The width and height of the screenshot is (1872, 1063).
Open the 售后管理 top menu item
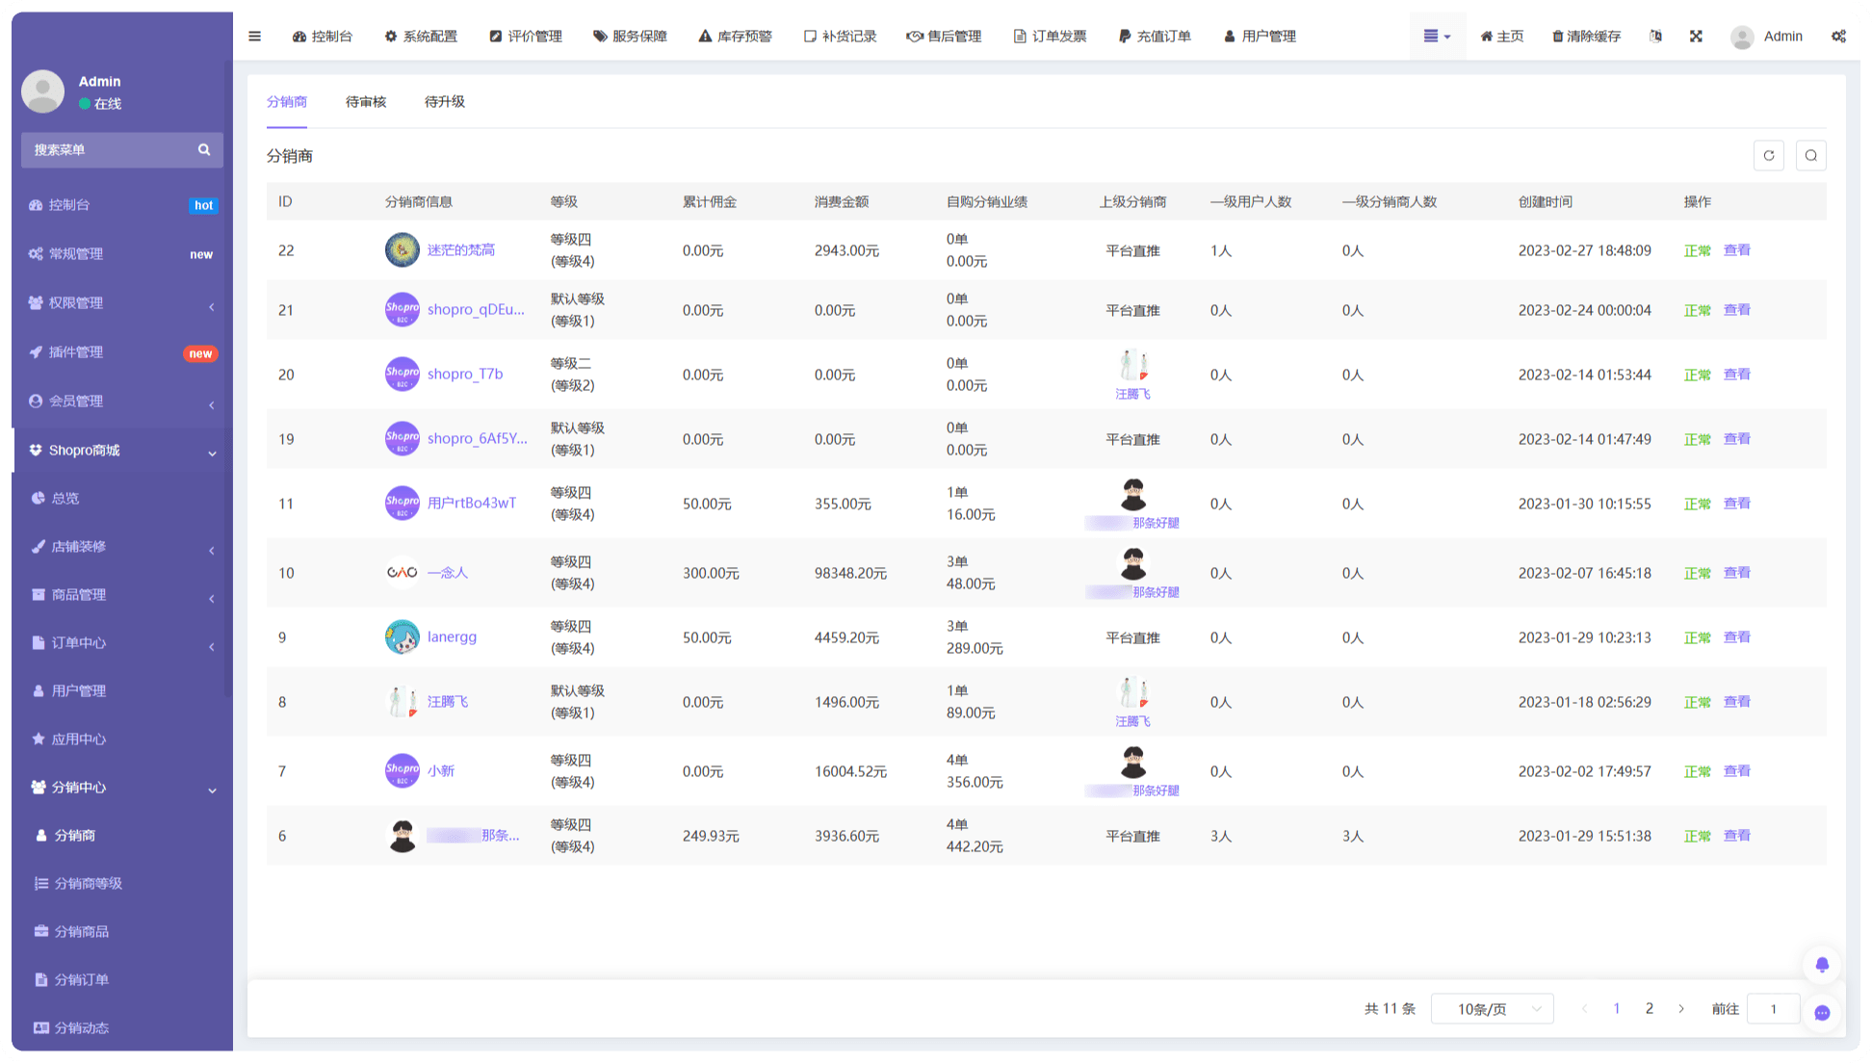tap(944, 37)
